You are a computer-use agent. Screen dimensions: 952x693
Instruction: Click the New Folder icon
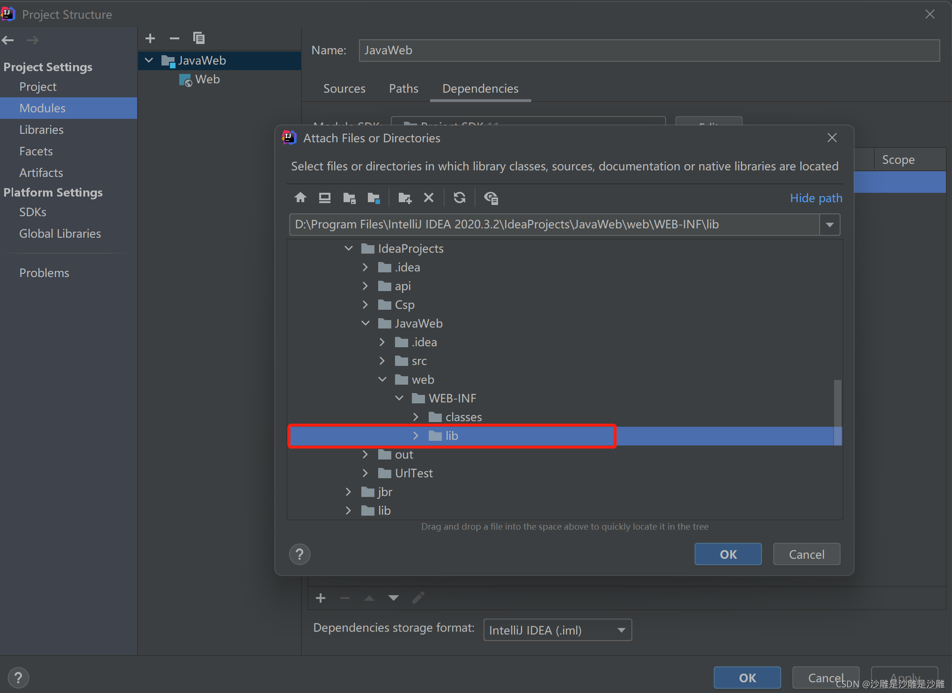[x=405, y=198]
